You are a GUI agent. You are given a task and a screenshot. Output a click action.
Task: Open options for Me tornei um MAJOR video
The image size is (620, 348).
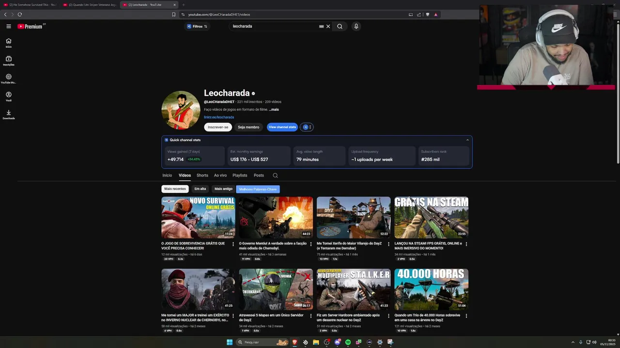pos(233,316)
